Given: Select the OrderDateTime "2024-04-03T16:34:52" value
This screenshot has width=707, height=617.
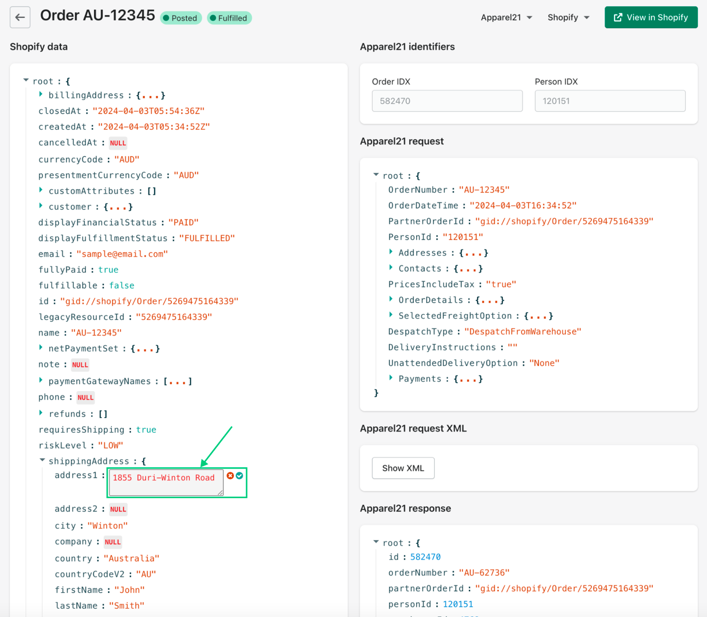Looking at the screenshot, I should (523, 206).
